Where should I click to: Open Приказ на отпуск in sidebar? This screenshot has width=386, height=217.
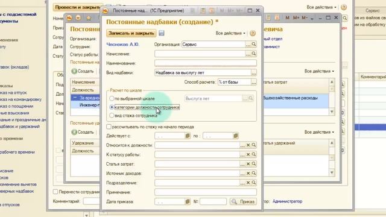[x=13, y=93]
